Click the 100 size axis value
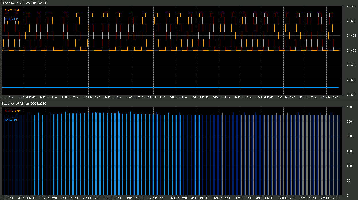This screenshot has width=358, height=200. tap(349, 166)
